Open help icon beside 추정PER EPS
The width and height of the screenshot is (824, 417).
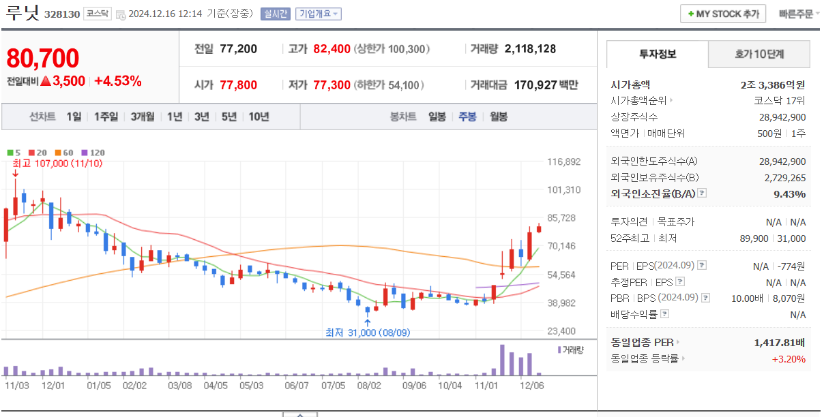(x=680, y=281)
